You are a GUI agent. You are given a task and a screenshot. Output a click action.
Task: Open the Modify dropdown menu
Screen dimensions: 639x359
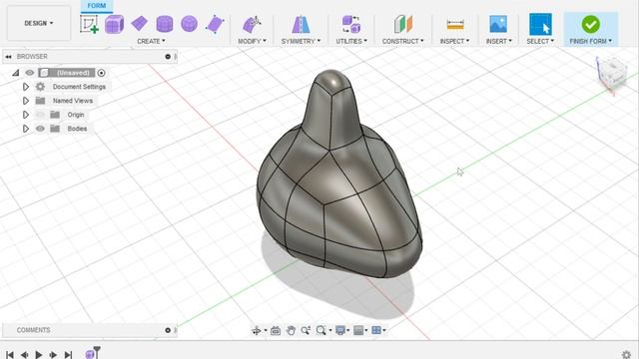pos(252,41)
